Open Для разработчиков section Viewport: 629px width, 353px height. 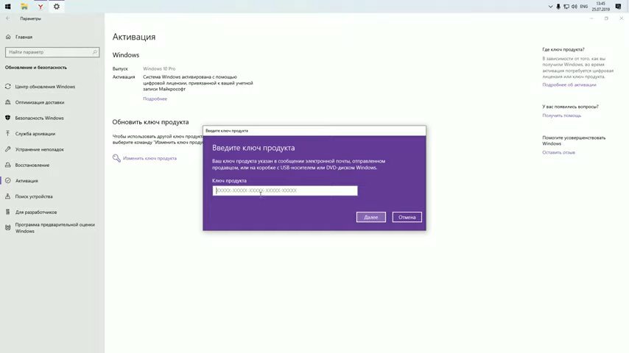coord(36,212)
